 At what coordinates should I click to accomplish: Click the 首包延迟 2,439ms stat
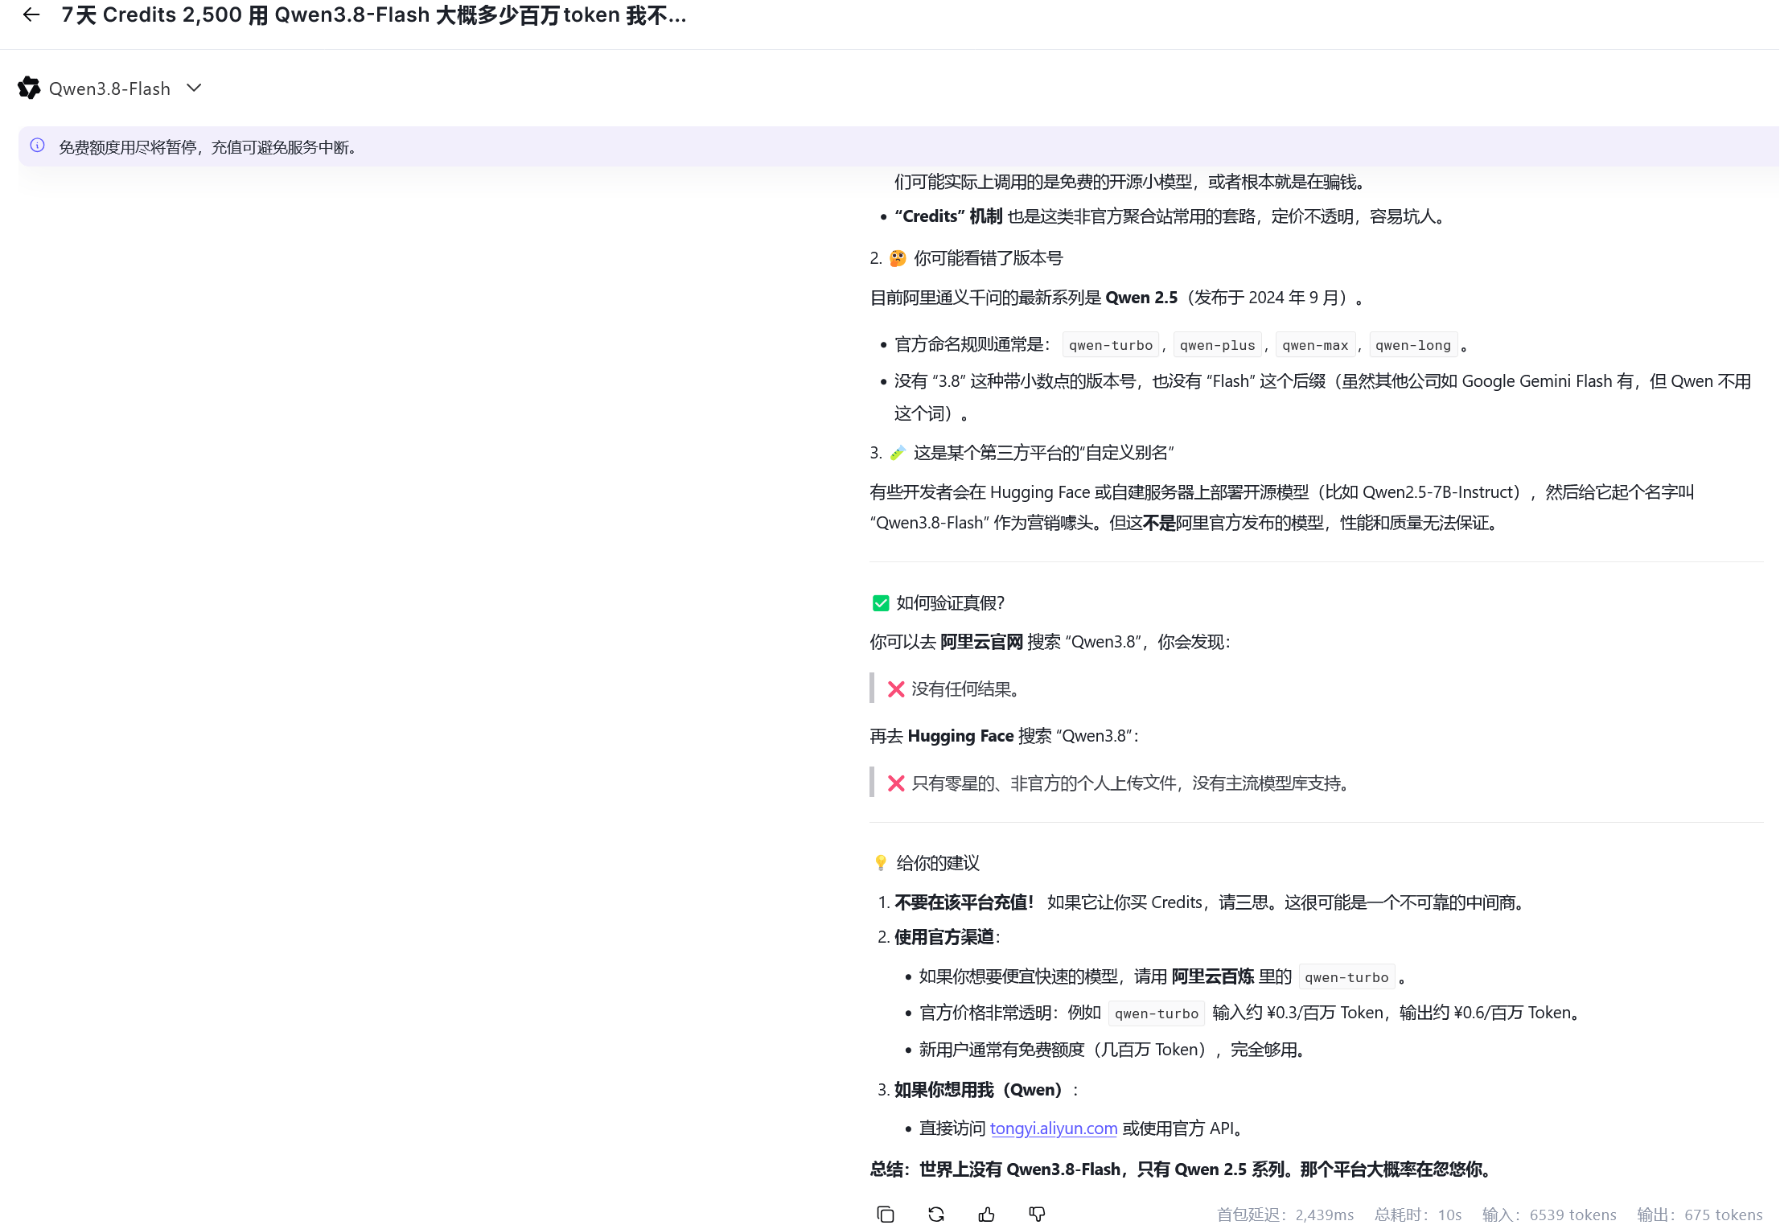pos(1285,1215)
